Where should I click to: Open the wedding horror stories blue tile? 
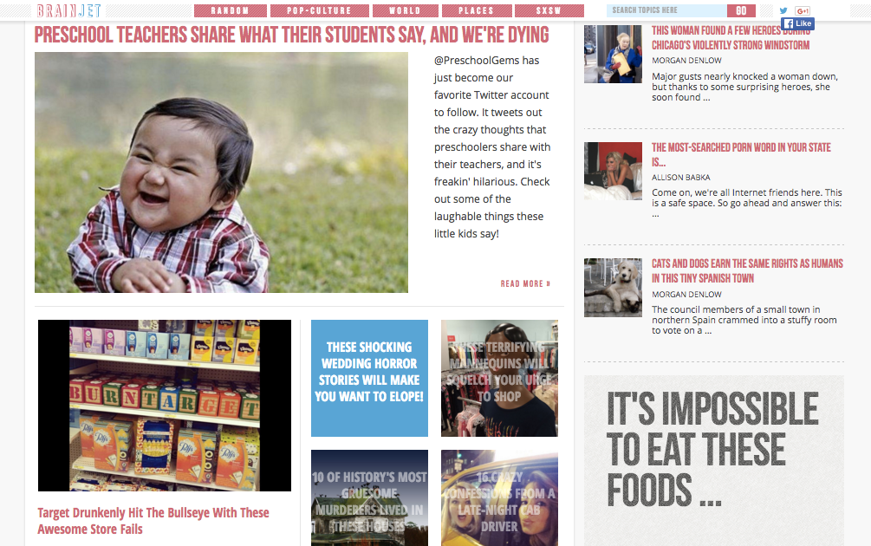[369, 378]
